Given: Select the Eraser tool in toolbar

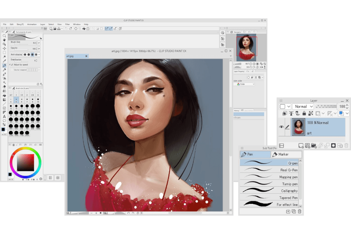Looking at the screenshot, I should point(4,87).
